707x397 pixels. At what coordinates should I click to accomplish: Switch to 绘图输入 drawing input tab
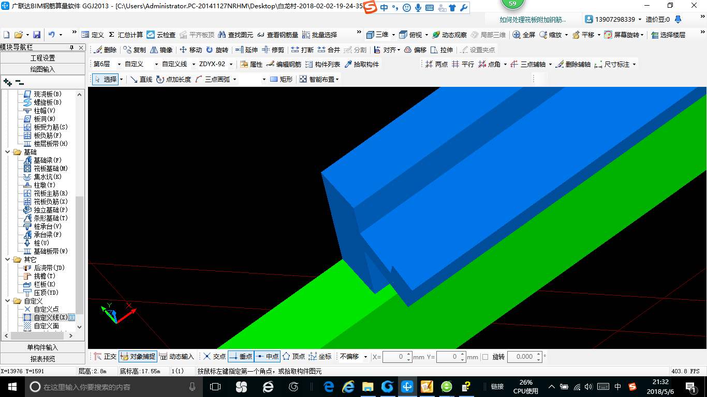(42, 69)
